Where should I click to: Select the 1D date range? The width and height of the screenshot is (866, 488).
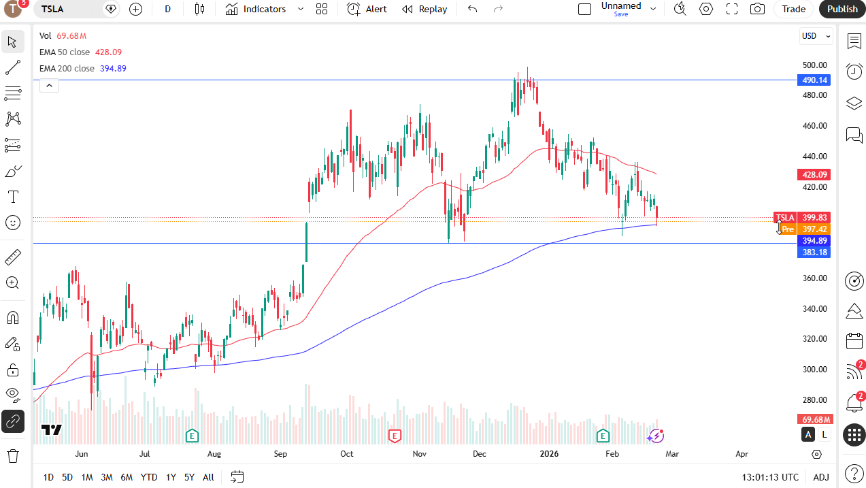(48, 477)
